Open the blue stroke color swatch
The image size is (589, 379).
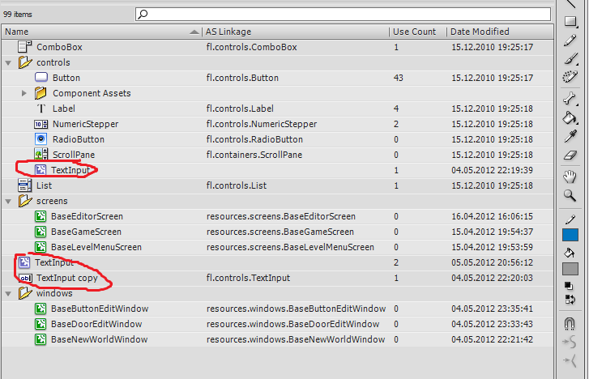(x=570, y=236)
